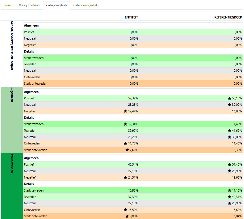
Task: Click the star next to 19,44% Negatief
Action: point(125,111)
